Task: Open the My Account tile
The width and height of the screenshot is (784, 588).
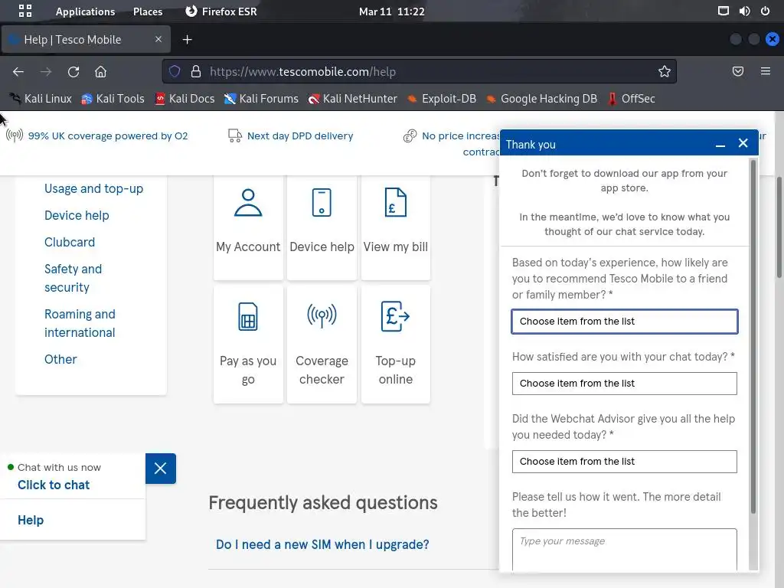Action: pos(248,227)
